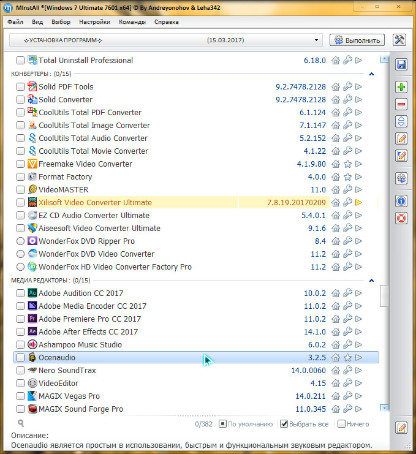The width and height of the screenshot is (416, 454).
Task: Open the 'Справка' menu
Action: tap(167, 22)
